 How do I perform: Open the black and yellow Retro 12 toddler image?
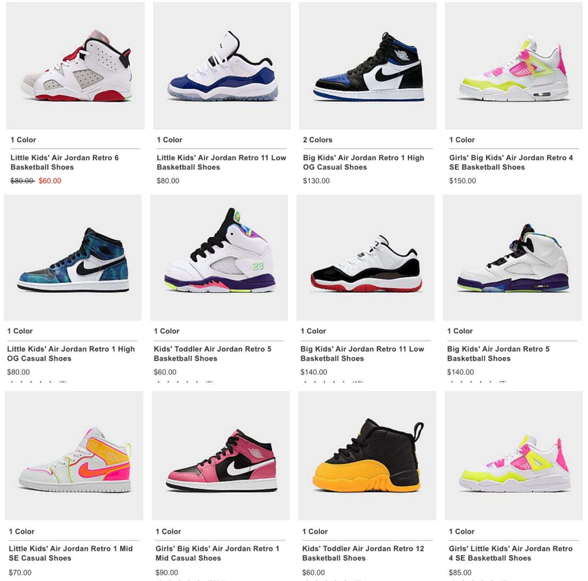367,456
